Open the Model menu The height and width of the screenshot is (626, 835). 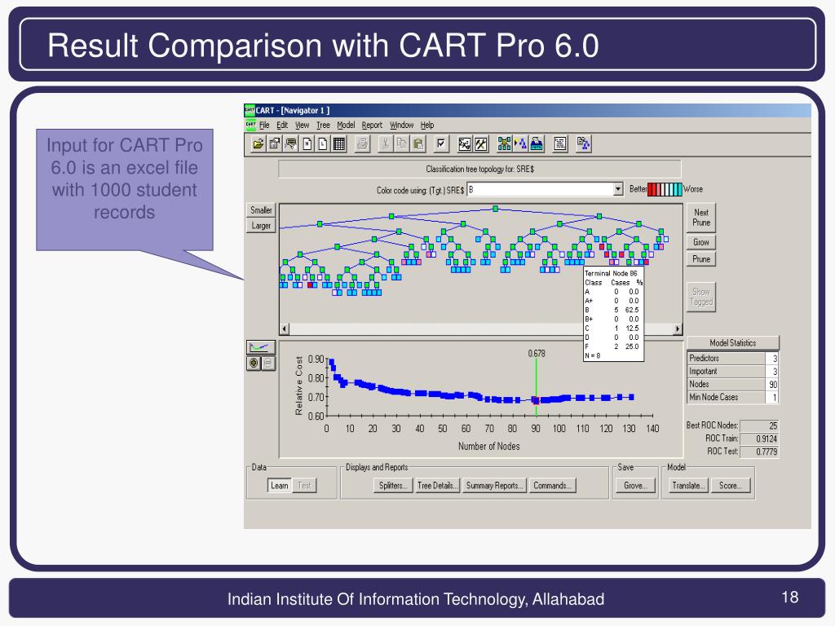tap(346, 125)
